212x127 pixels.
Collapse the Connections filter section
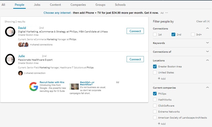[208, 28]
